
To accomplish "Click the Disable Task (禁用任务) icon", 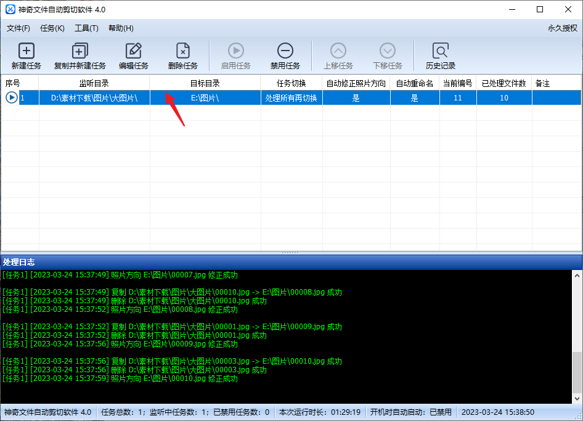I will coord(285,51).
